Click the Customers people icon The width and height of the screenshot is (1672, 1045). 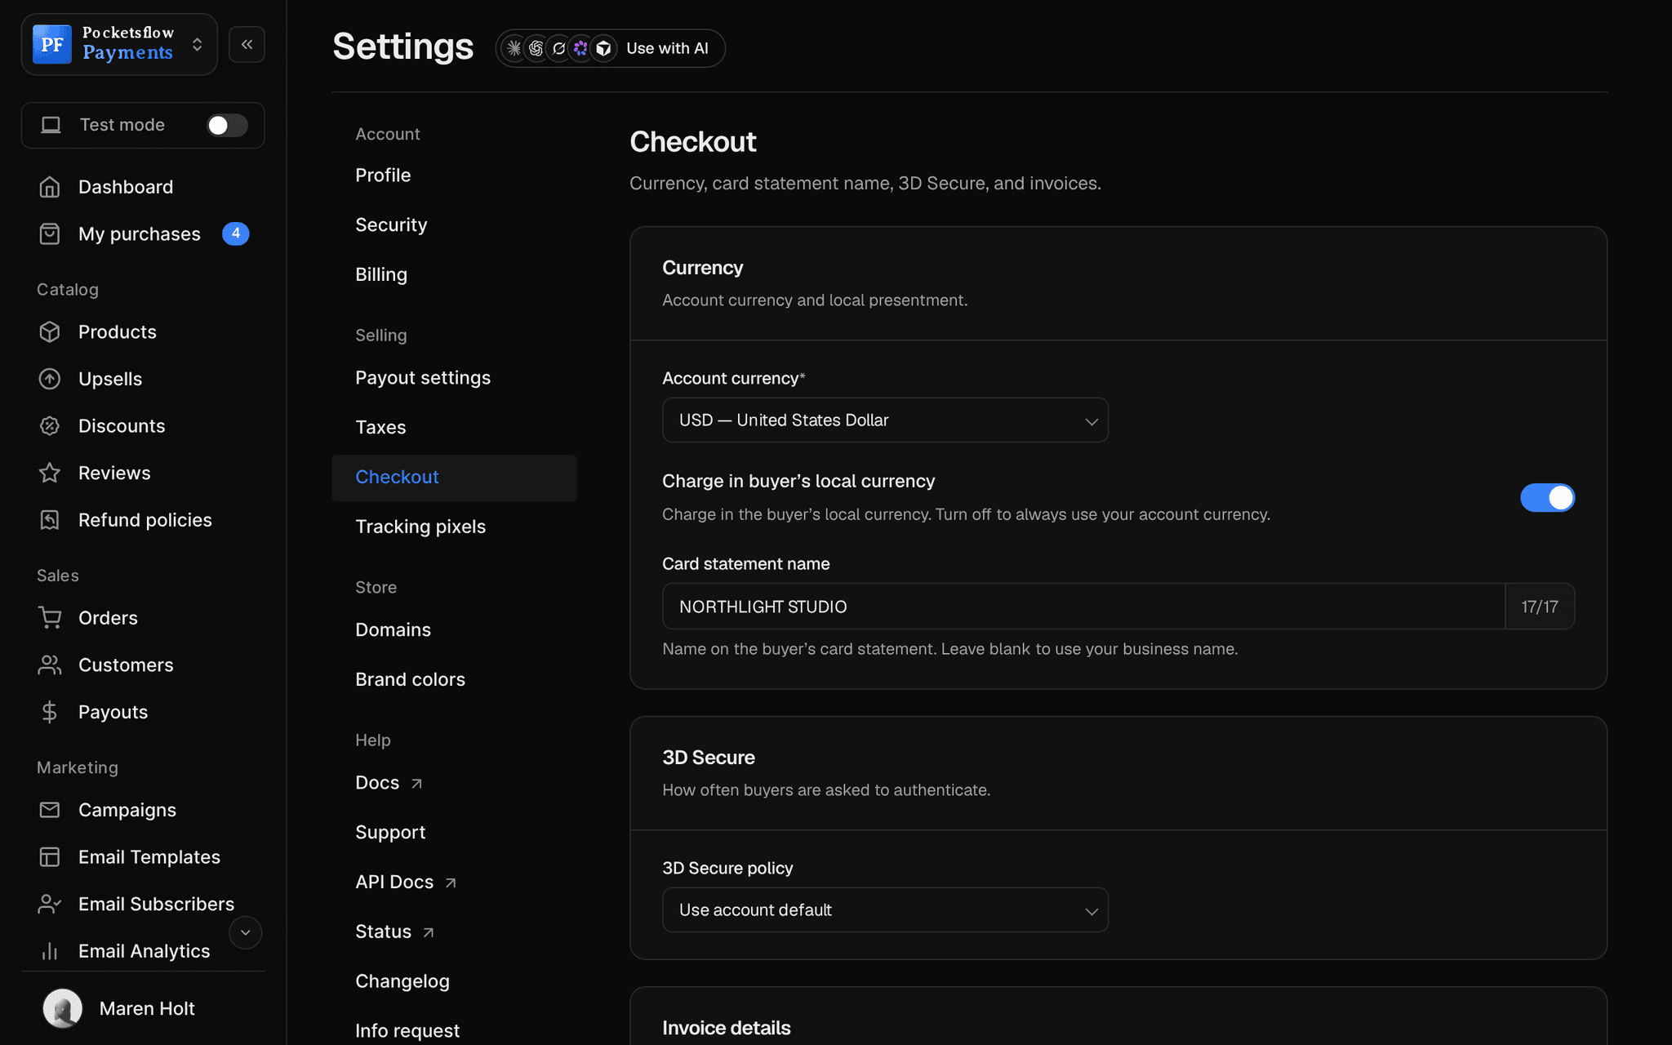tap(50, 665)
